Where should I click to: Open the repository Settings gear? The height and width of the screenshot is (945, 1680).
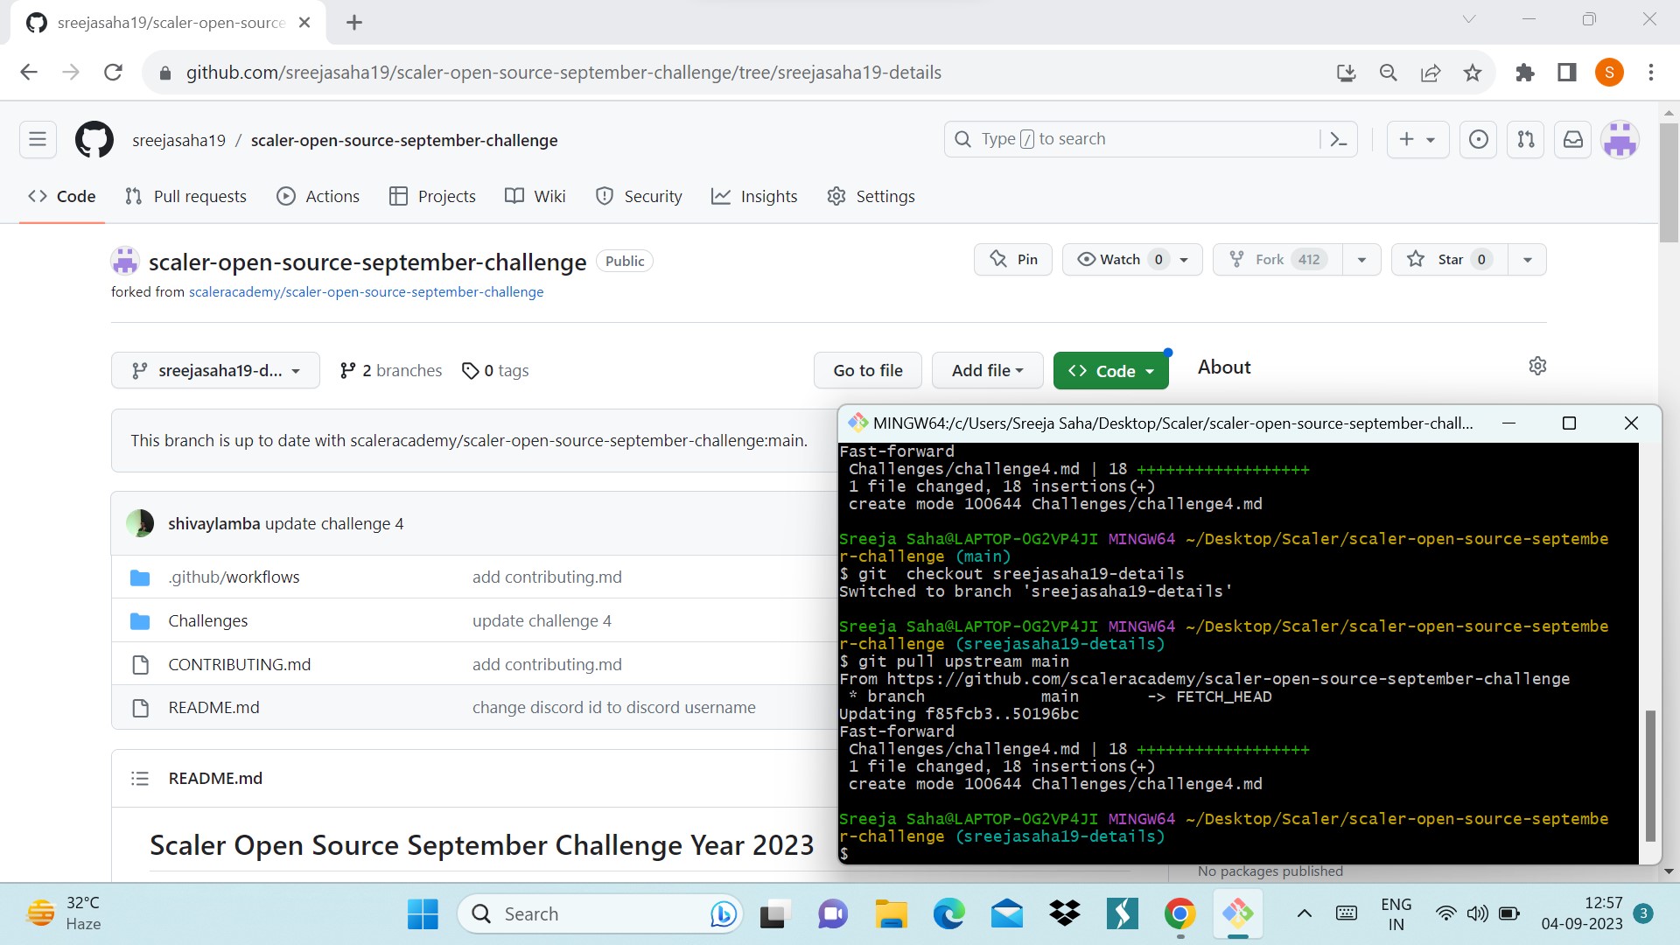[x=836, y=196]
